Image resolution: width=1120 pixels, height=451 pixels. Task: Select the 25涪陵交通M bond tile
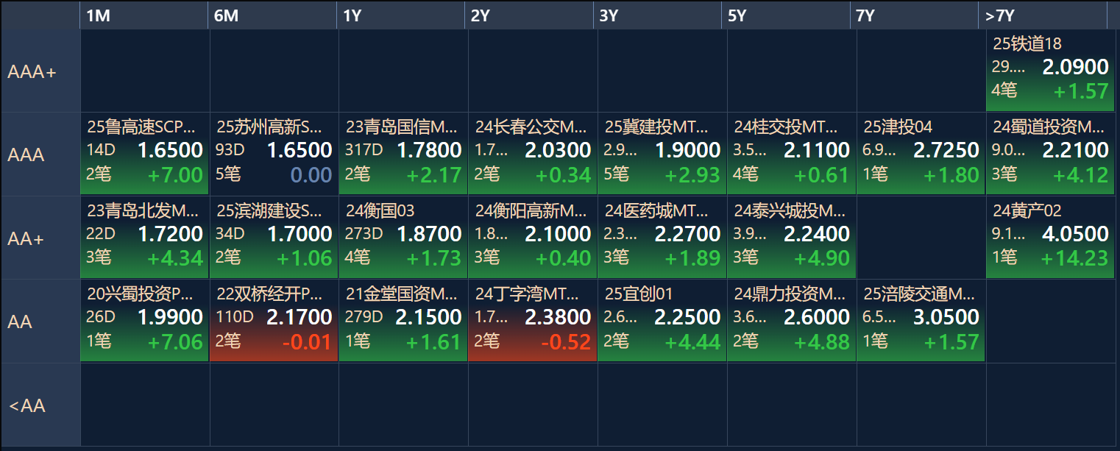(x=921, y=321)
